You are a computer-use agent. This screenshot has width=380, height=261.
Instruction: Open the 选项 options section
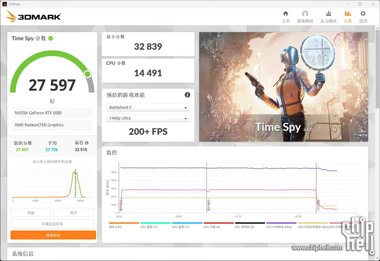363,17
